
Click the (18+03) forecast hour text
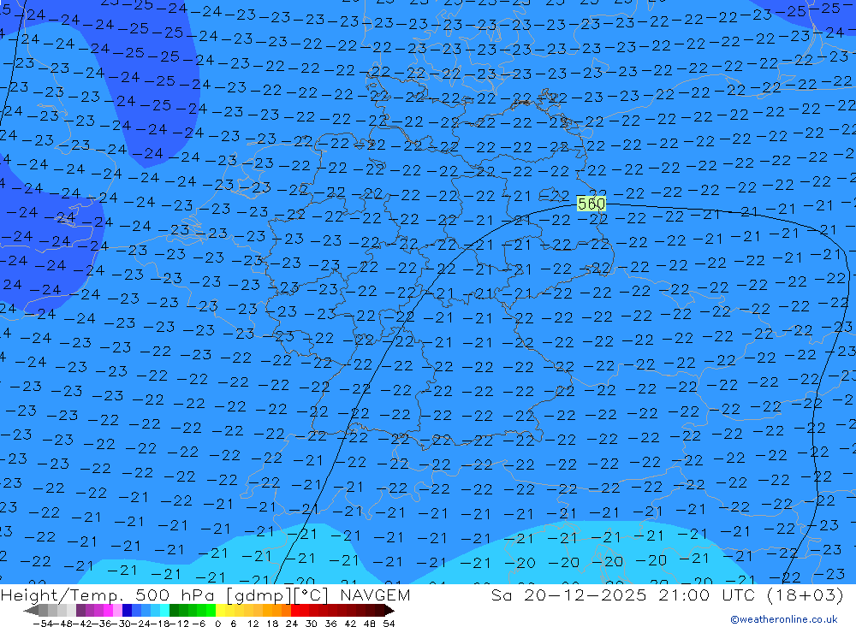[805, 594]
